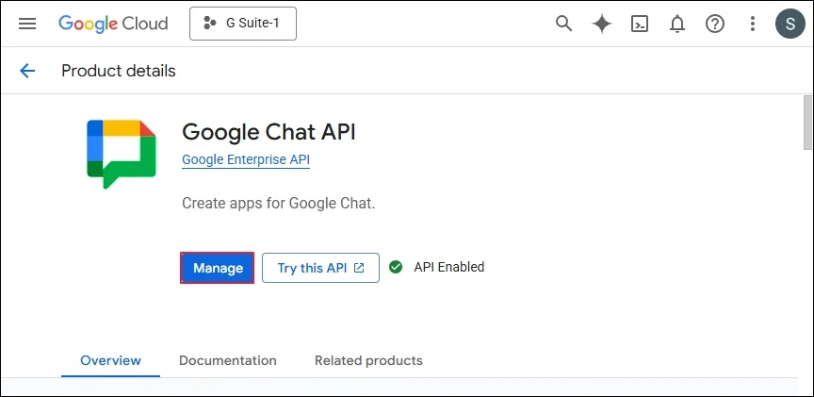The image size is (814, 397).
Task: Select the Overview tab
Action: (110, 360)
